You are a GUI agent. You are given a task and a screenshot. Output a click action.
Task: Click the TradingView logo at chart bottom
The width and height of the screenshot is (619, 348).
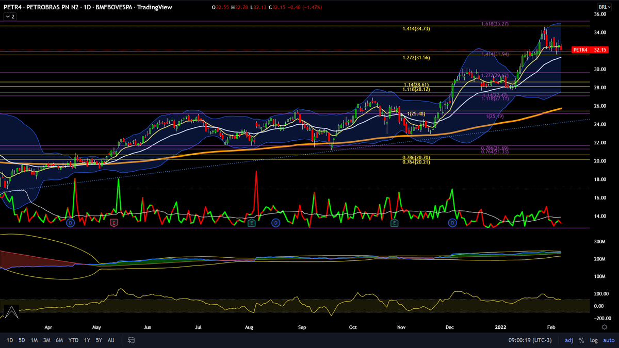point(11,311)
